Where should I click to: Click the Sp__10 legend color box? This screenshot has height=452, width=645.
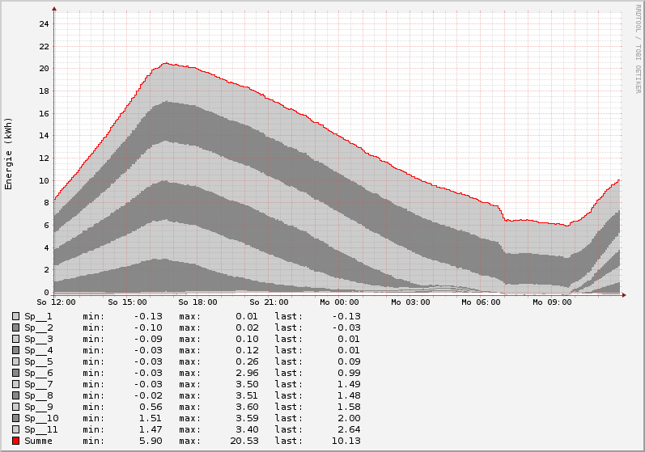click(x=15, y=418)
